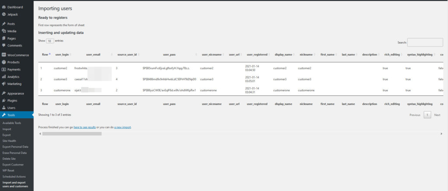Open Site Health submenu item
This screenshot has height=191, width=448.
[x=9, y=141]
